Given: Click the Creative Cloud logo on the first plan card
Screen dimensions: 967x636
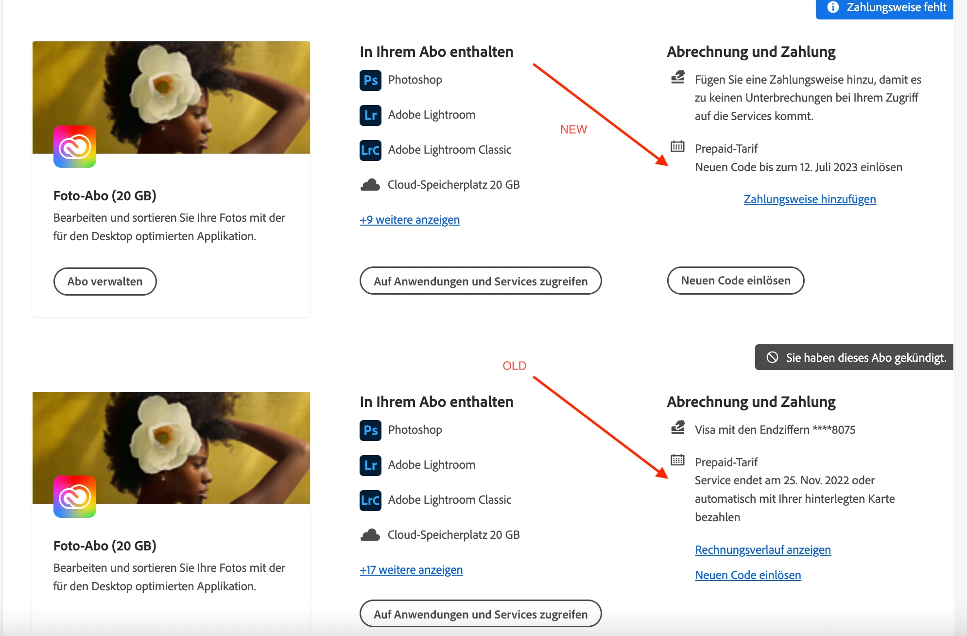Looking at the screenshot, I should pos(75,146).
